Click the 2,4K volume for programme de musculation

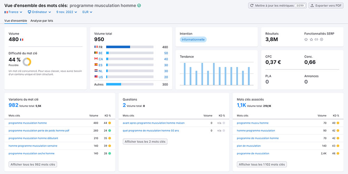click(x=324, y=154)
